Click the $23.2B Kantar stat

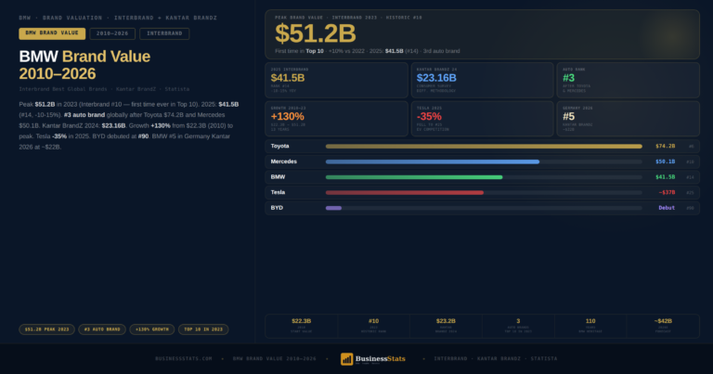pos(446,326)
